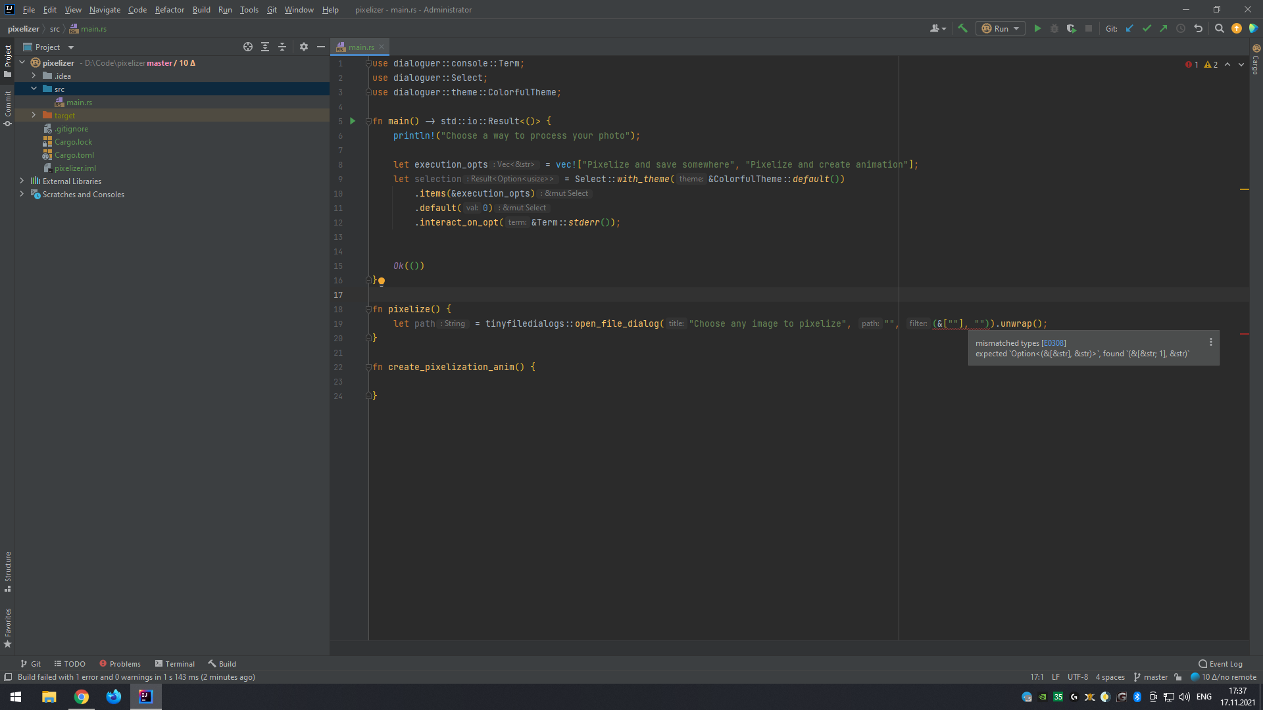The height and width of the screenshot is (710, 1263).
Task: Click the master branch status widget
Action: tap(1151, 677)
